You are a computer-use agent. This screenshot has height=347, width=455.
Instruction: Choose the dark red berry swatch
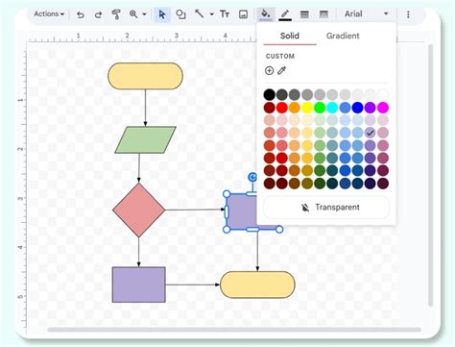(x=270, y=108)
